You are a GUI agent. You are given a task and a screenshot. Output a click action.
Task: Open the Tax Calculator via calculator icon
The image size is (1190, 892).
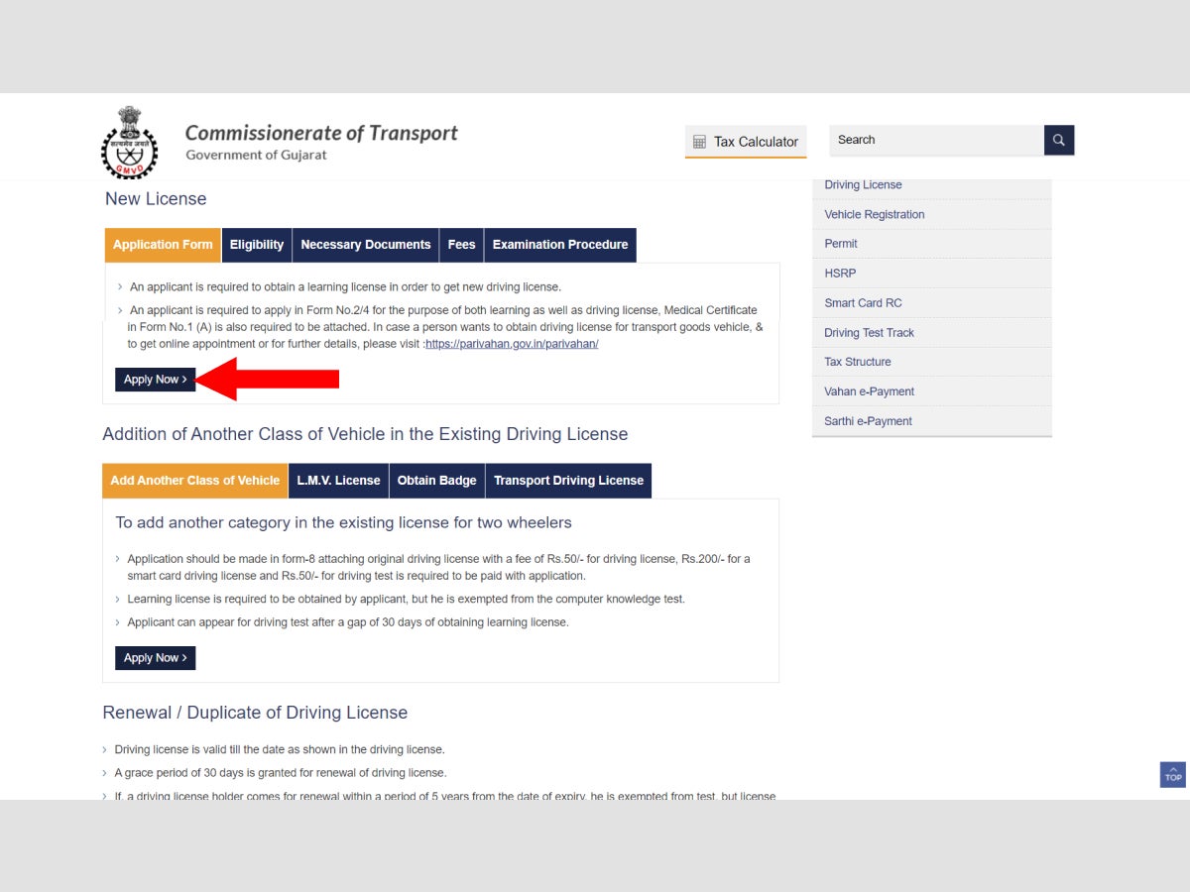700,142
